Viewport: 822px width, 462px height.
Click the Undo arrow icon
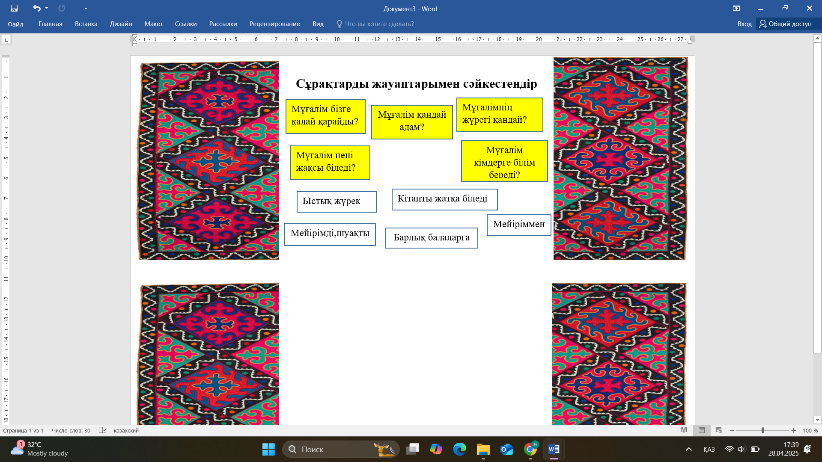(x=37, y=8)
